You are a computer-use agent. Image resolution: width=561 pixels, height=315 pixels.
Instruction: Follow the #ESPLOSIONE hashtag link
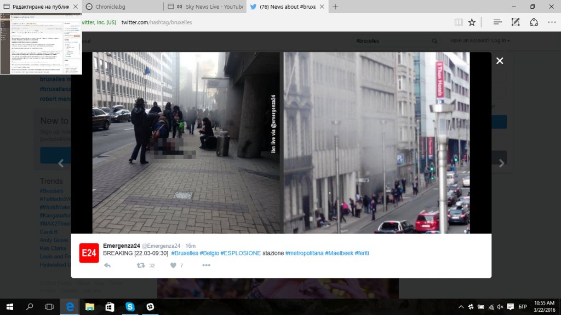click(241, 253)
